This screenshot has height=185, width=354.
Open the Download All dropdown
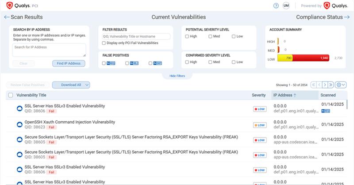[x=71, y=85]
